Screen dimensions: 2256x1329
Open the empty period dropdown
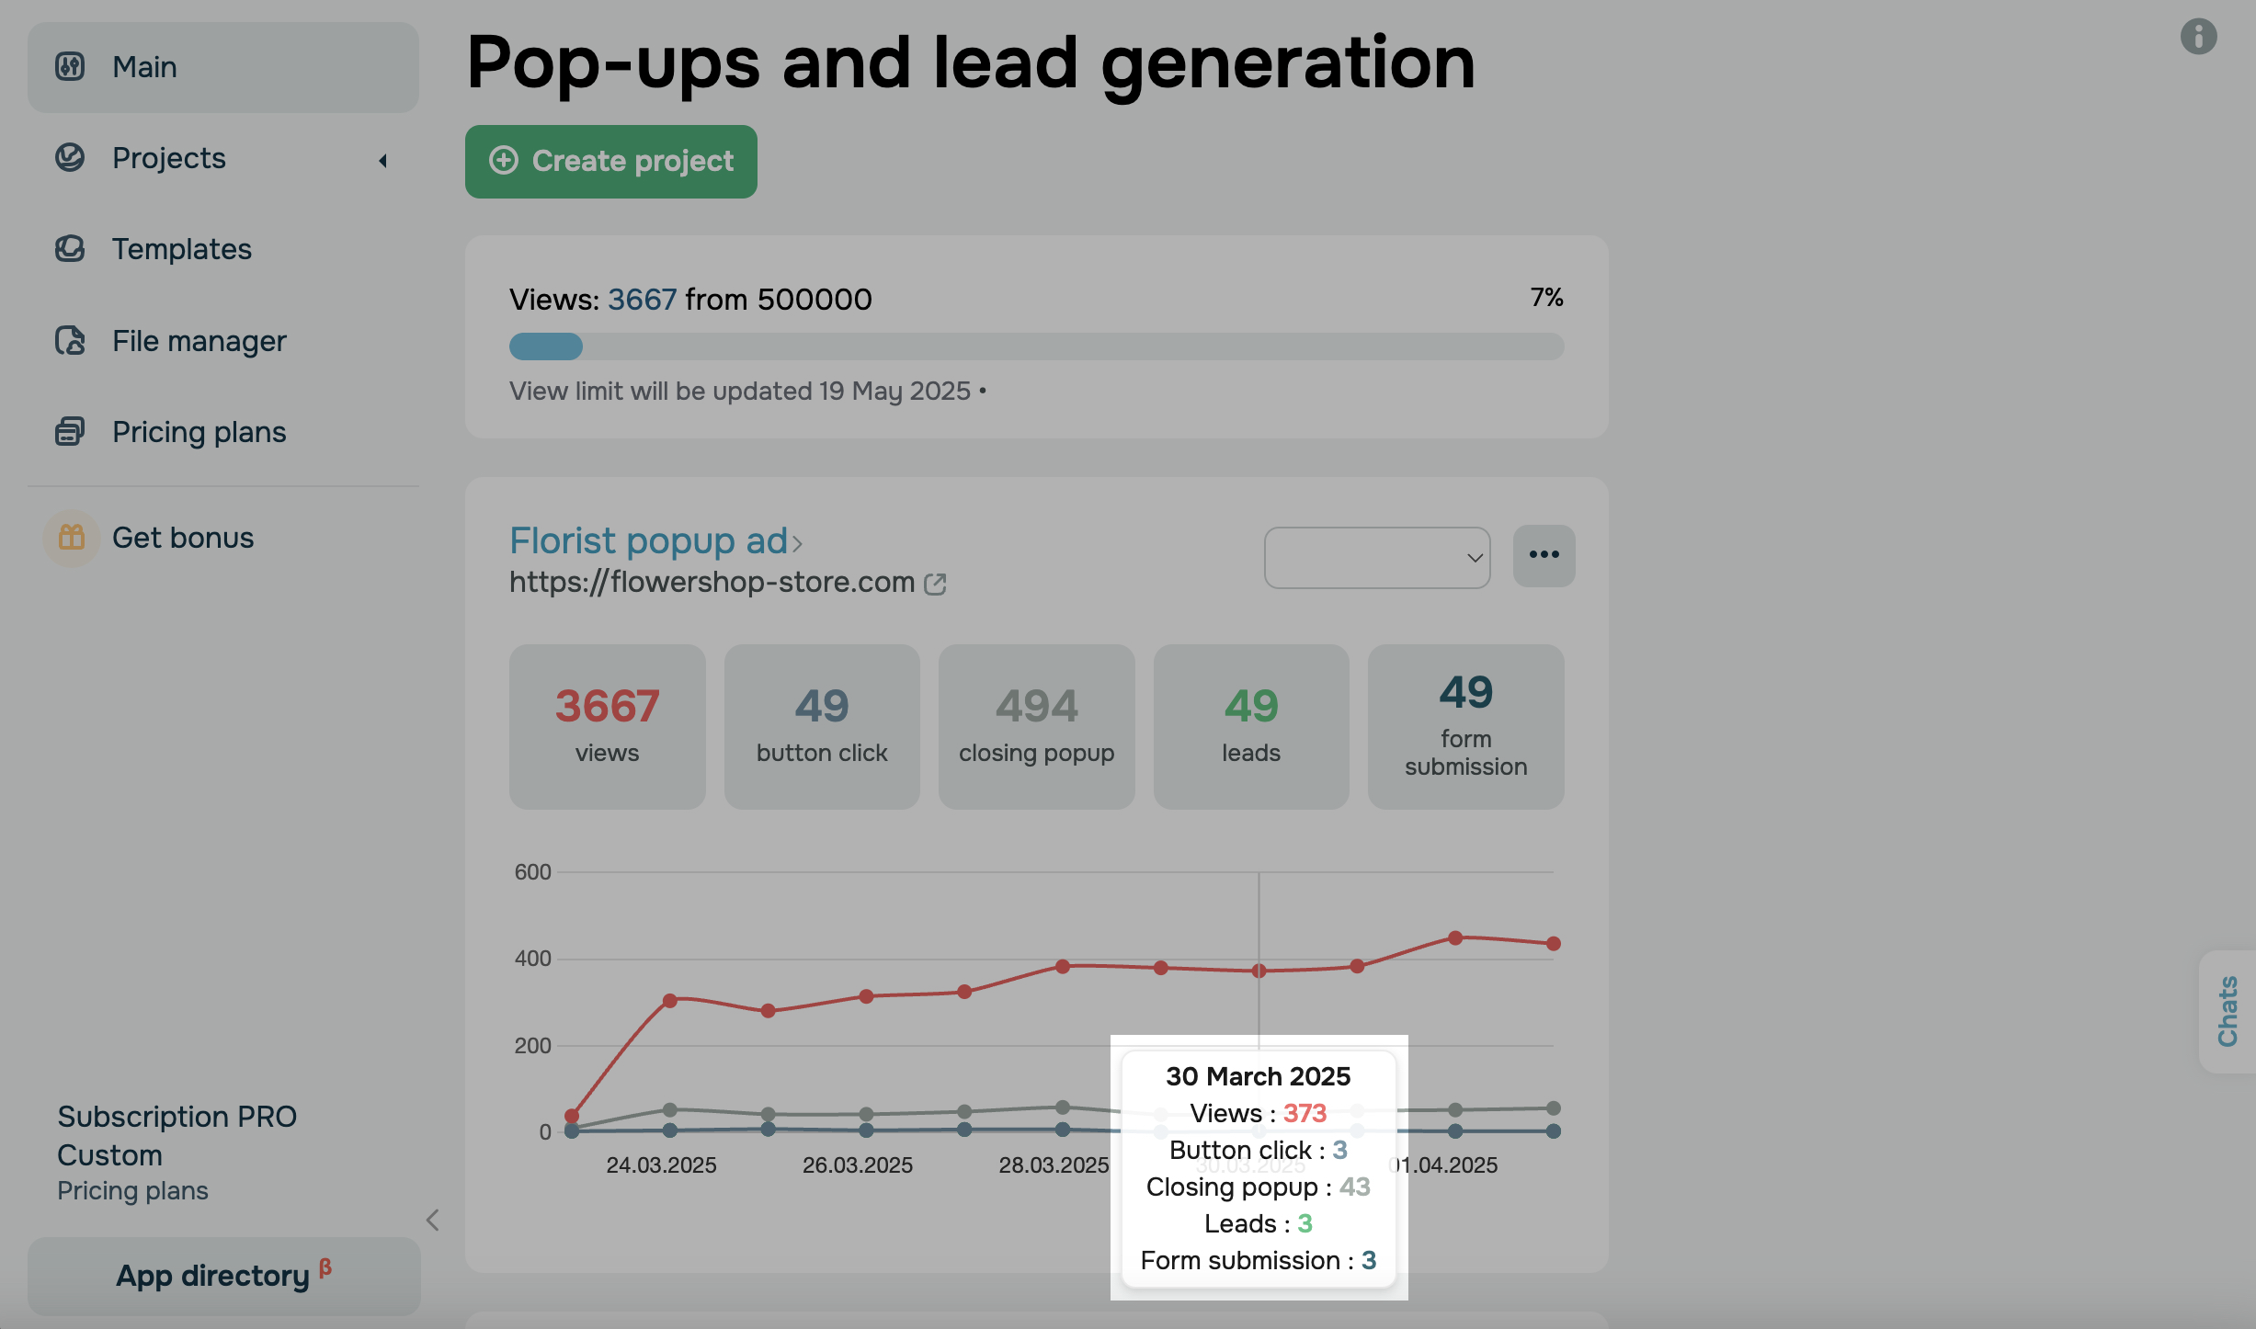pyautogui.click(x=1376, y=557)
